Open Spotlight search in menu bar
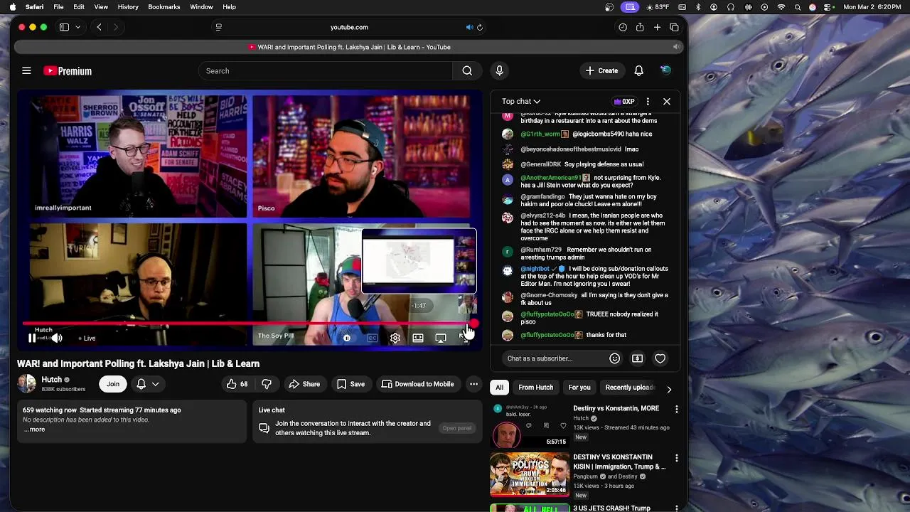 pyautogui.click(x=797, y=7)
